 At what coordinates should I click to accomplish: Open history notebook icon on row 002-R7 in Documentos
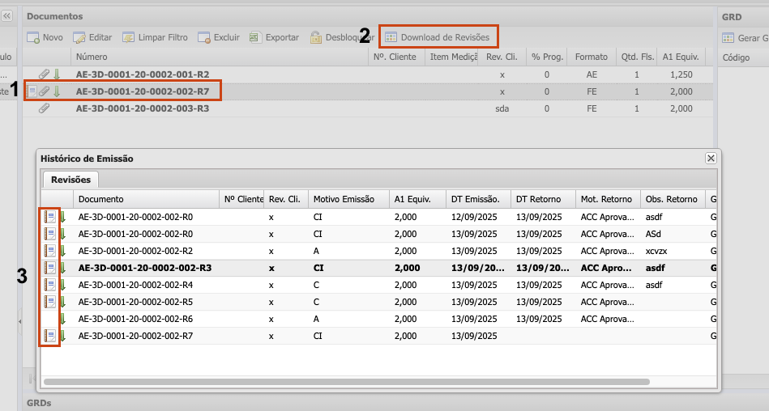pyautogui.click(x=32, y=91)
